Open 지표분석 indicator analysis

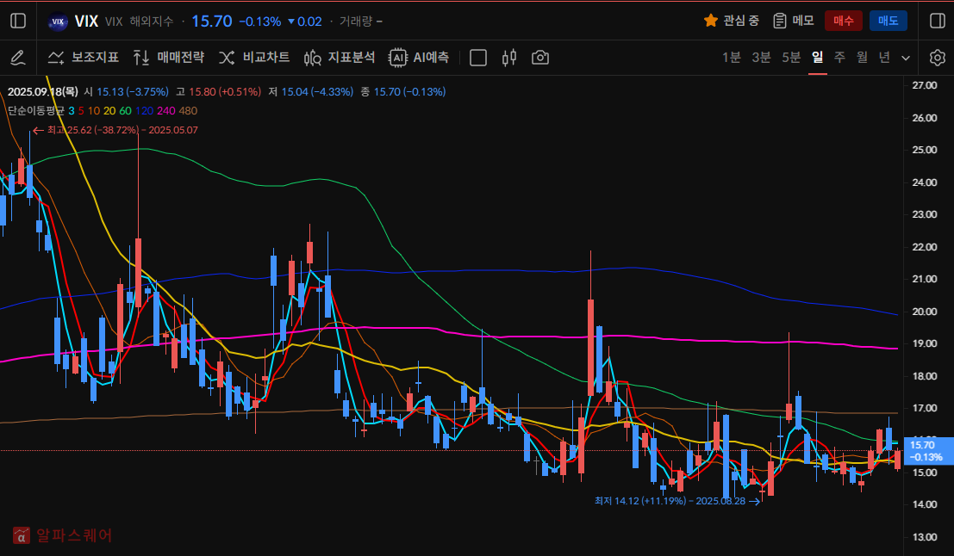coord(340,58)
